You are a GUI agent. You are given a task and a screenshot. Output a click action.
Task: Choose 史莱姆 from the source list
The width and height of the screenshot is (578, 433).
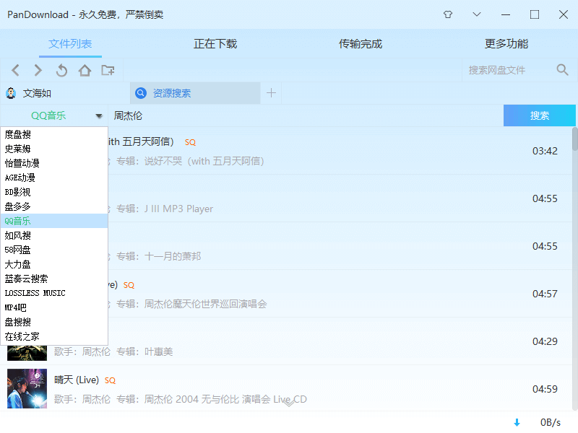click(54, 149)
